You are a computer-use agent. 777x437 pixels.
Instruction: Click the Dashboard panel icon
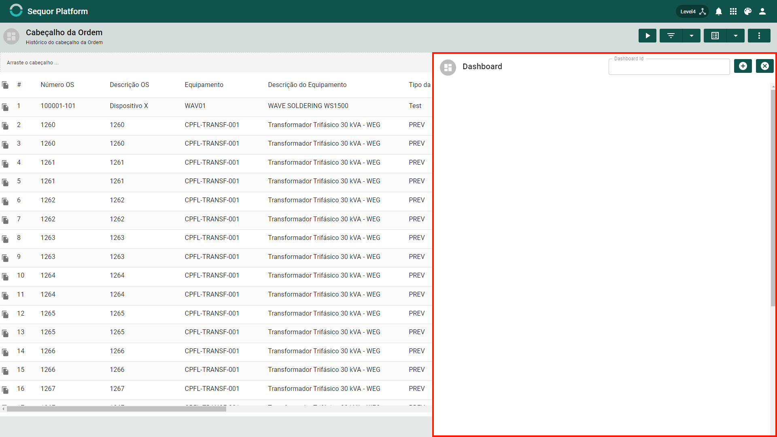[x=448, y=68]
